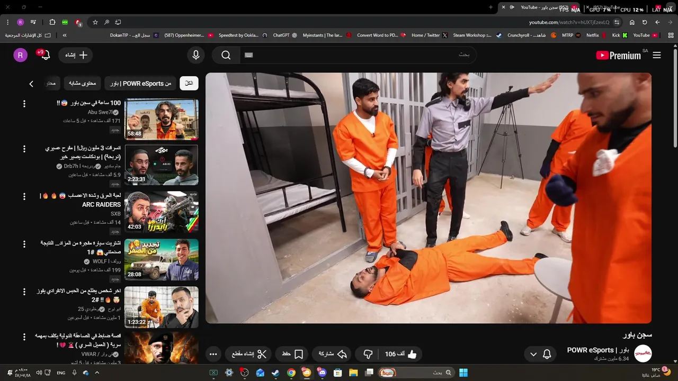Open the browser three-dot menu
The width and height of the screenshot is (678, 381).
(7, 22)
